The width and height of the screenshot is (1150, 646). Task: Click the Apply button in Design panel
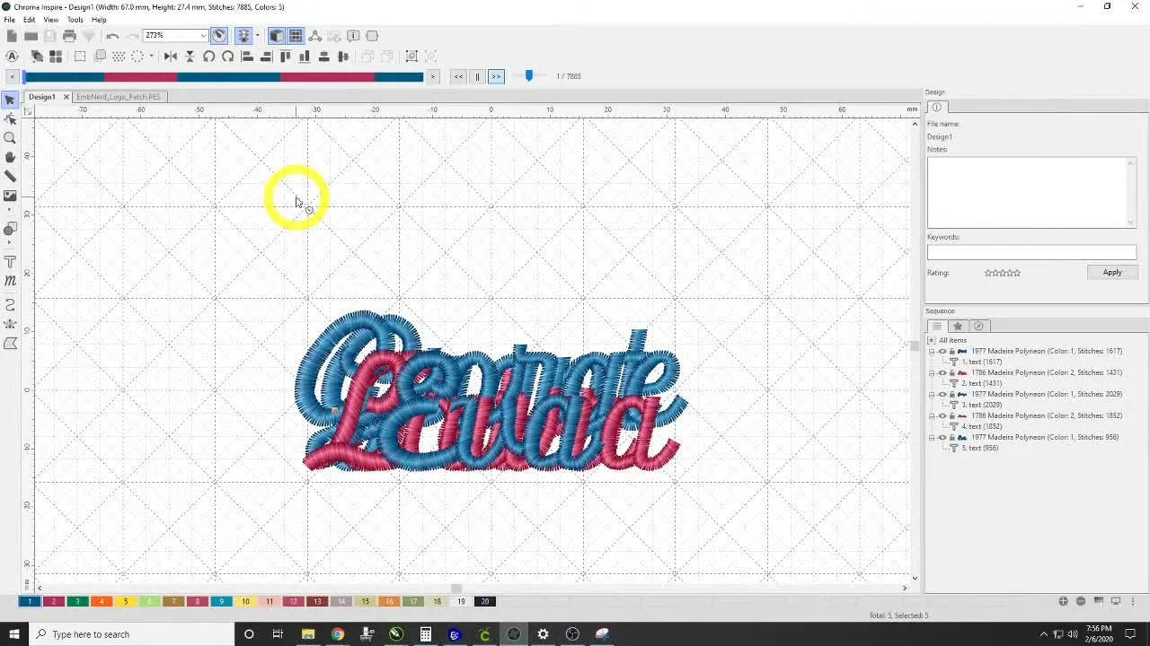click(x=1112, y=273)
